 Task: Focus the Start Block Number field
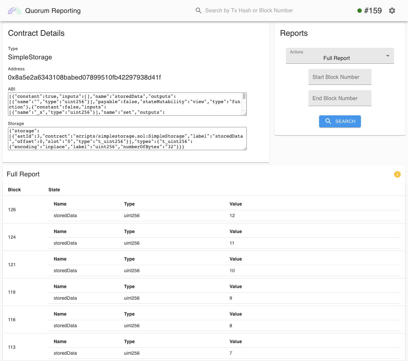click(x=340, y=77)
